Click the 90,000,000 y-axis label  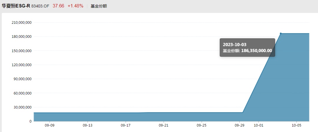[x=22, y=79]
